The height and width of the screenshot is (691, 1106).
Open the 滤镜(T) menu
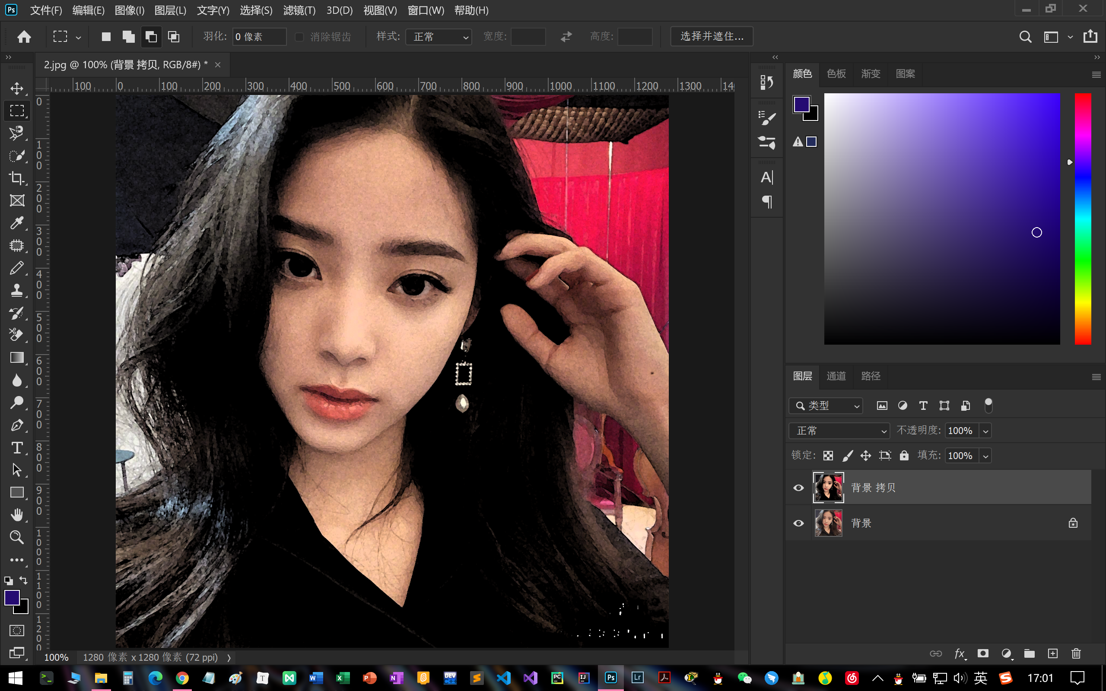coord(299,10)
